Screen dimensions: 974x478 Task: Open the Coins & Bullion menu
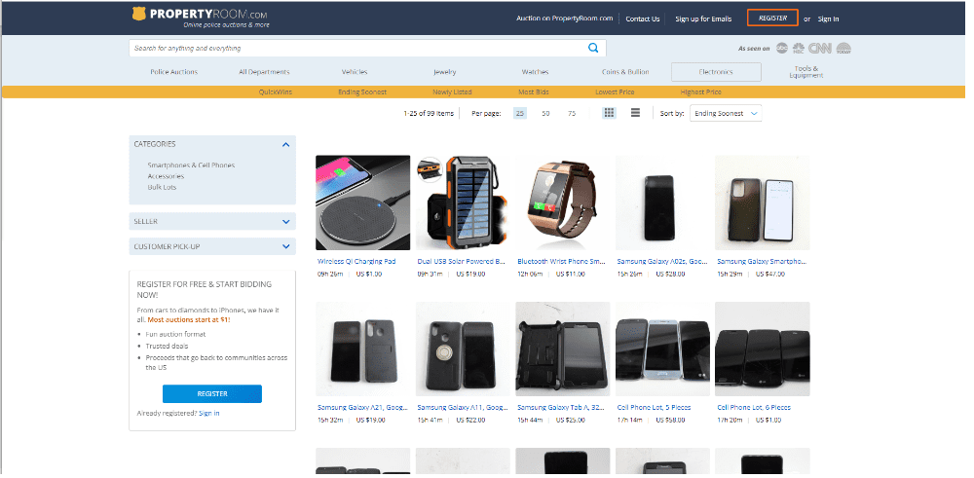tap(625, 72)
